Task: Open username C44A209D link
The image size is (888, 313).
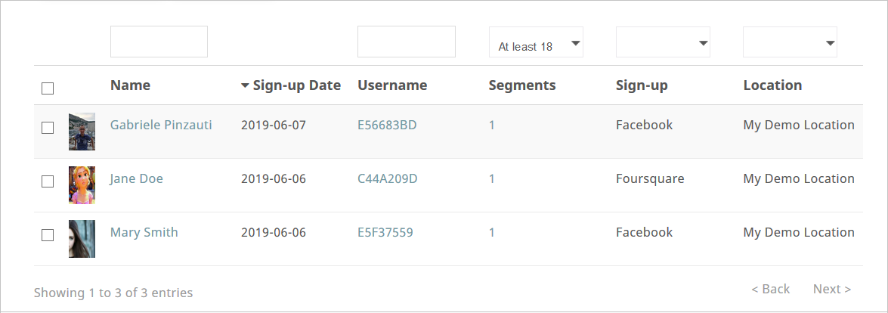Action: (388, 178)
